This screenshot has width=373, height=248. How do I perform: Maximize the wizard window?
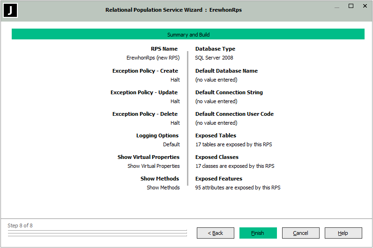pos(351,7)
